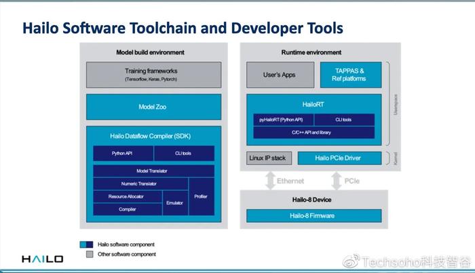This screenshot has height=273, width=475.
Task: Click the Runtime environment heading
Action: pos(311,52)
